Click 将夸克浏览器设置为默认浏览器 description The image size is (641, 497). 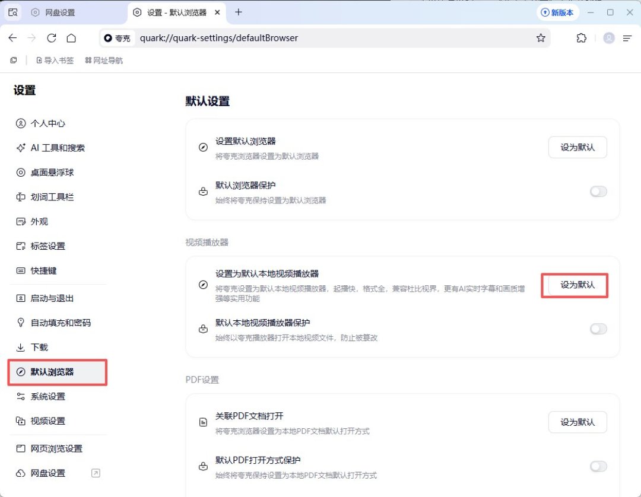point(267,157)
